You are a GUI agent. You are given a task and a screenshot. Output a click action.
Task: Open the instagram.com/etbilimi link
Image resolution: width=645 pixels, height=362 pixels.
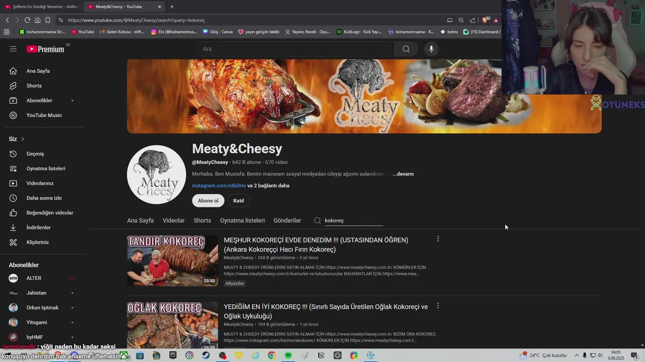point(219,186)
